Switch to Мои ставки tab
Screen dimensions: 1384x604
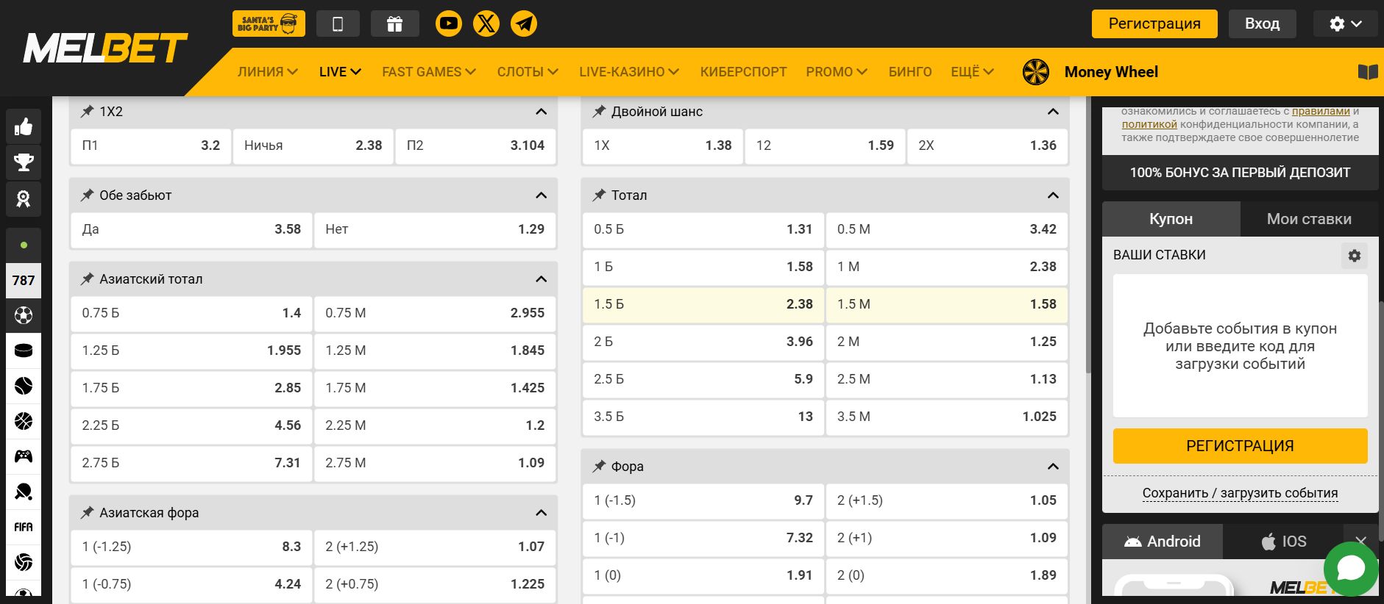(1308, 219)
